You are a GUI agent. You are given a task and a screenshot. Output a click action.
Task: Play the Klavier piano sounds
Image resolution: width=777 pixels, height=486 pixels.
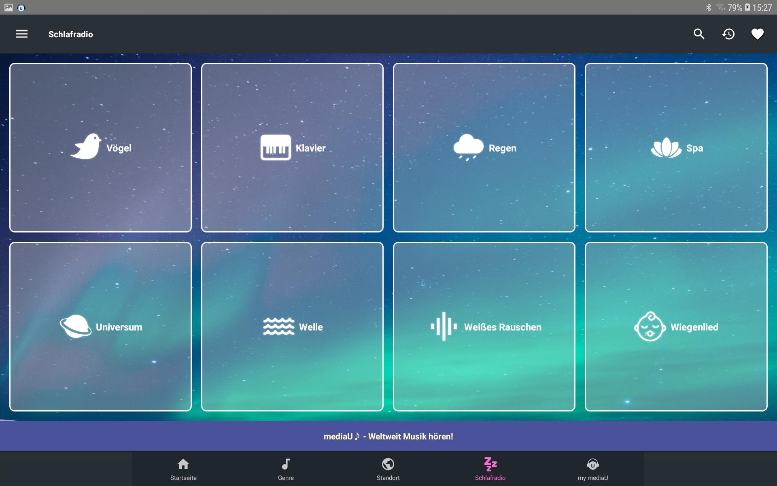point(292,148)
